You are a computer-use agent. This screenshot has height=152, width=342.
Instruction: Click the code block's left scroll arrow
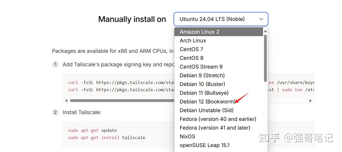point(66,101)
